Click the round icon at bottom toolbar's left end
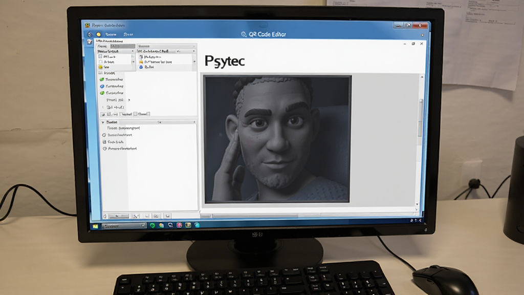This screenshot has height=295, width=524. pyautogui.click(x=105, y=217)
